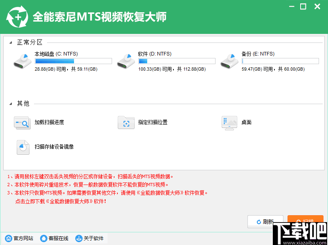Image resolution: width=328 pixels, height=245 pixels.
Task: Click text 59.47(GB) 可用,共 60.00(GB)
Action: (273, 69)
